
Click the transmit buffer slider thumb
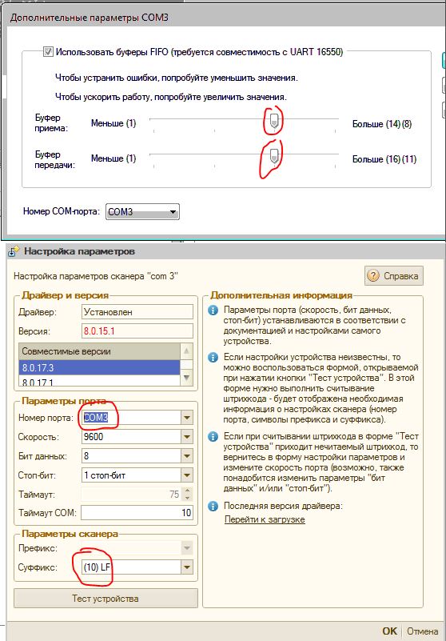274,156
